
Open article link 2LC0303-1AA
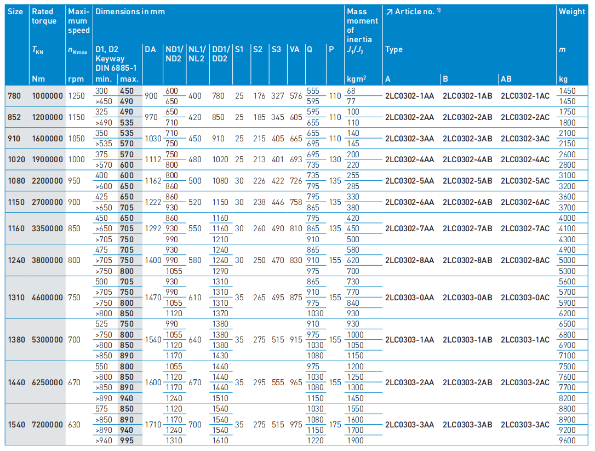click(409, 340)
